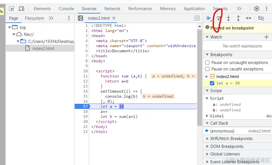Open the DevTools three-dot customize menu
Screen dimensions: 272x165
pos(266,8)
